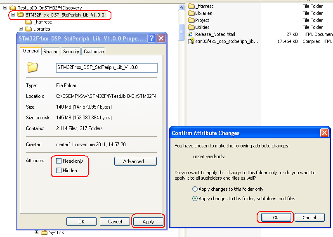Screen dimensions: 333x237
Task: Click the _htmresc folder icon in file list
Action: click(x=191, y=6)
